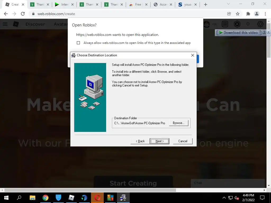
Task: Close the 'Creat' Roblox tab
Action: tap(23, 4)
